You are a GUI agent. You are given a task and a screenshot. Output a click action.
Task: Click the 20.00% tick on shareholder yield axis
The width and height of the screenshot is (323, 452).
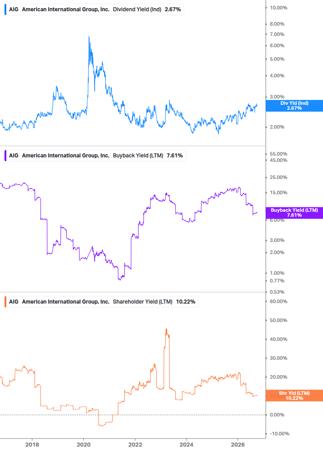tap(278, 377)
